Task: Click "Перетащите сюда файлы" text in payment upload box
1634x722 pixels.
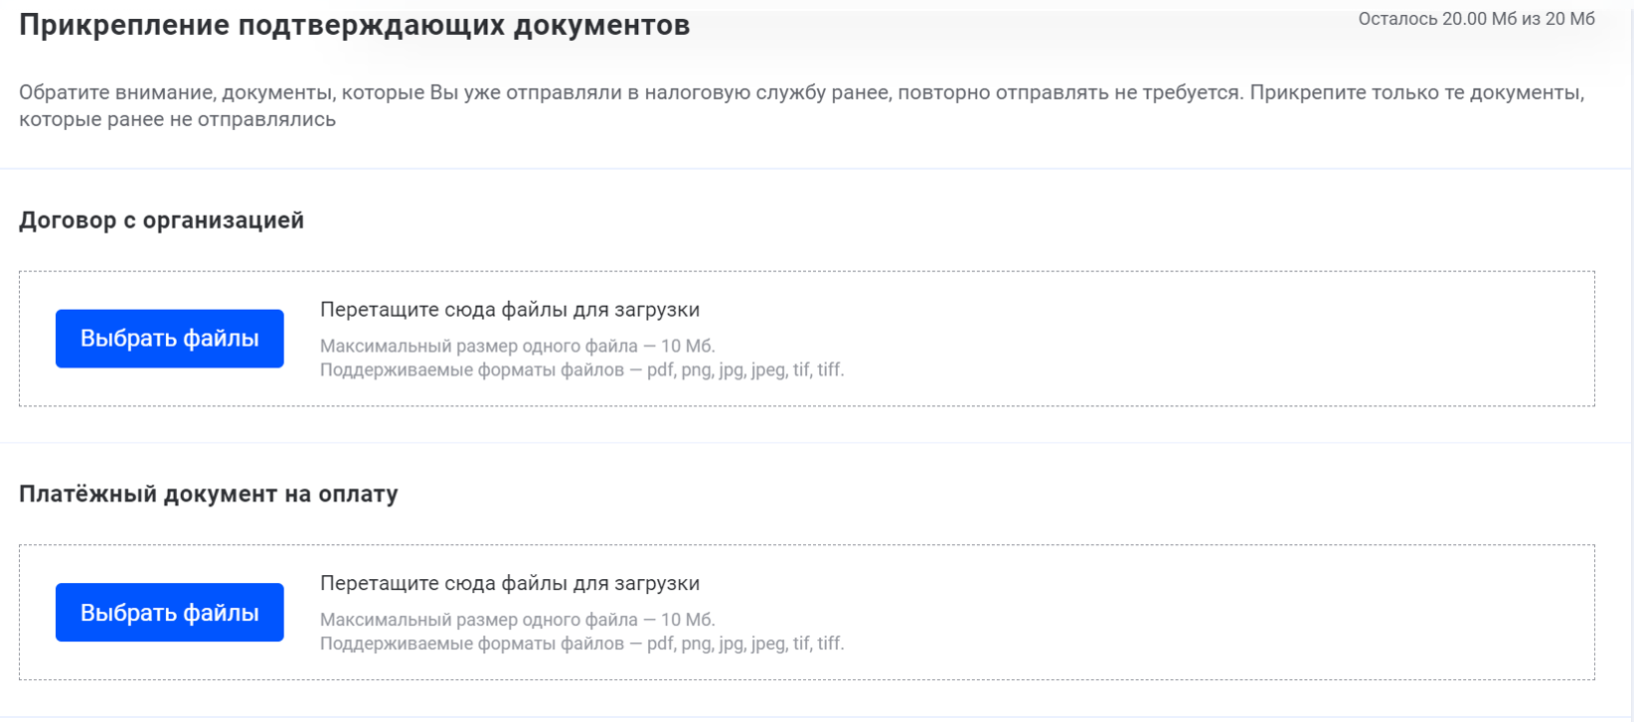Action: click(509, 584)
